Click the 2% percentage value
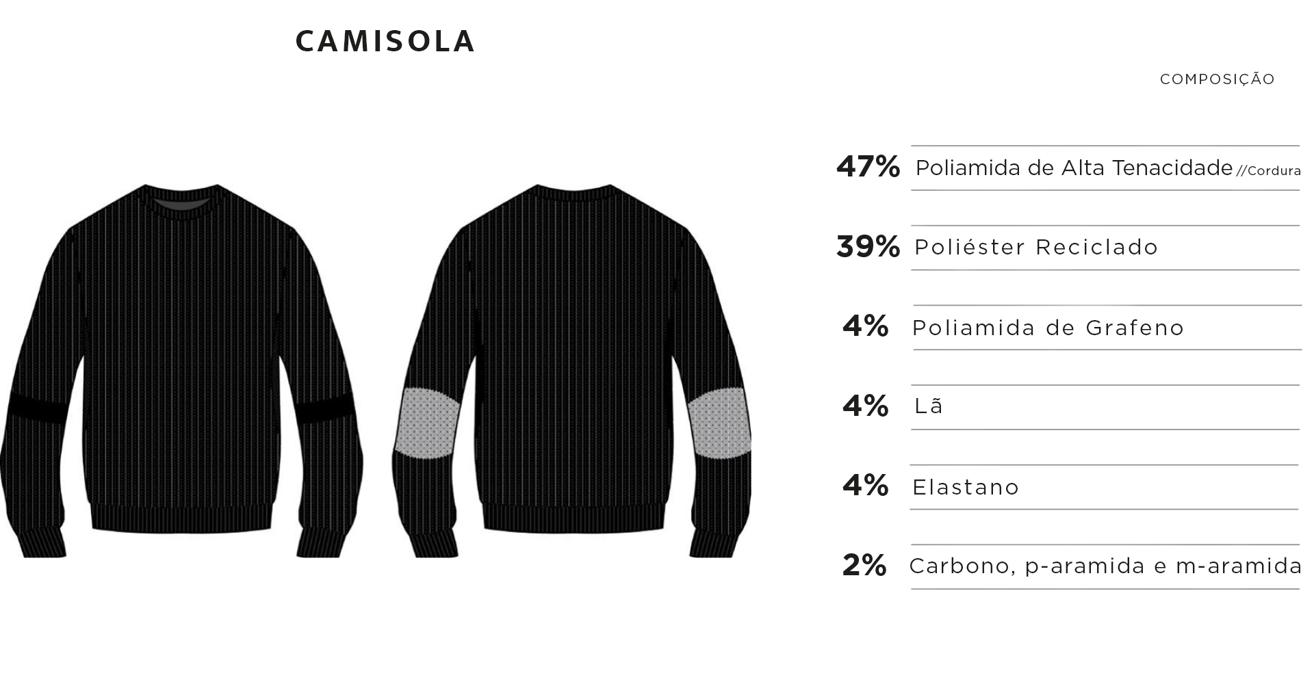Image resolution: width=1314 pixels, height=684 pixels. tap(864, 566)
